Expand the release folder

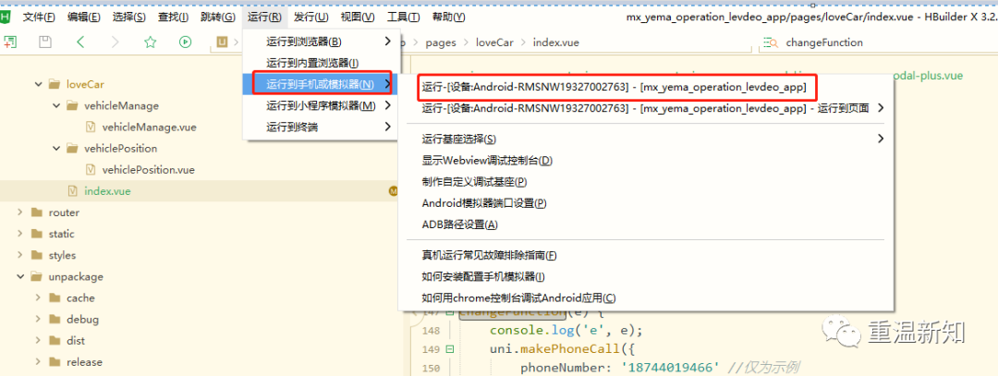[x=38, y=362]
